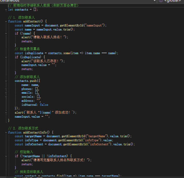The width and height of the screenshot is (184, 178).
Task: Collapse the 'phones: []' fold marker
Action: point(6,89)
